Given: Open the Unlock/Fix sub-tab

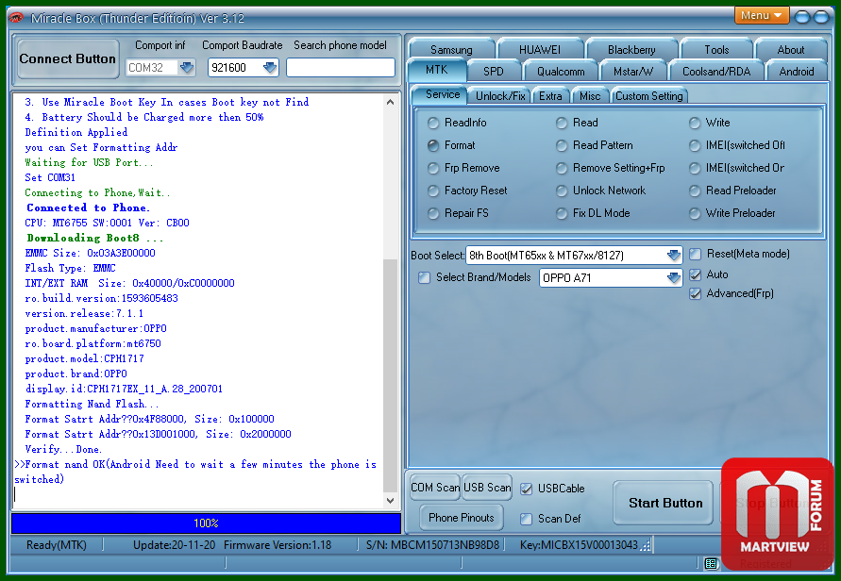Looking at the screenshot, I should point(500,95).
